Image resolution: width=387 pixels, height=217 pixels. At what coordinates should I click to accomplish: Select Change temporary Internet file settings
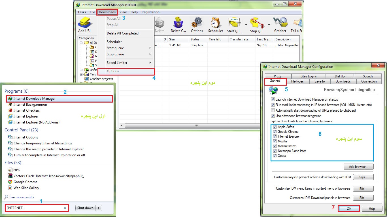pyautogui.click(x=43, y=143)
